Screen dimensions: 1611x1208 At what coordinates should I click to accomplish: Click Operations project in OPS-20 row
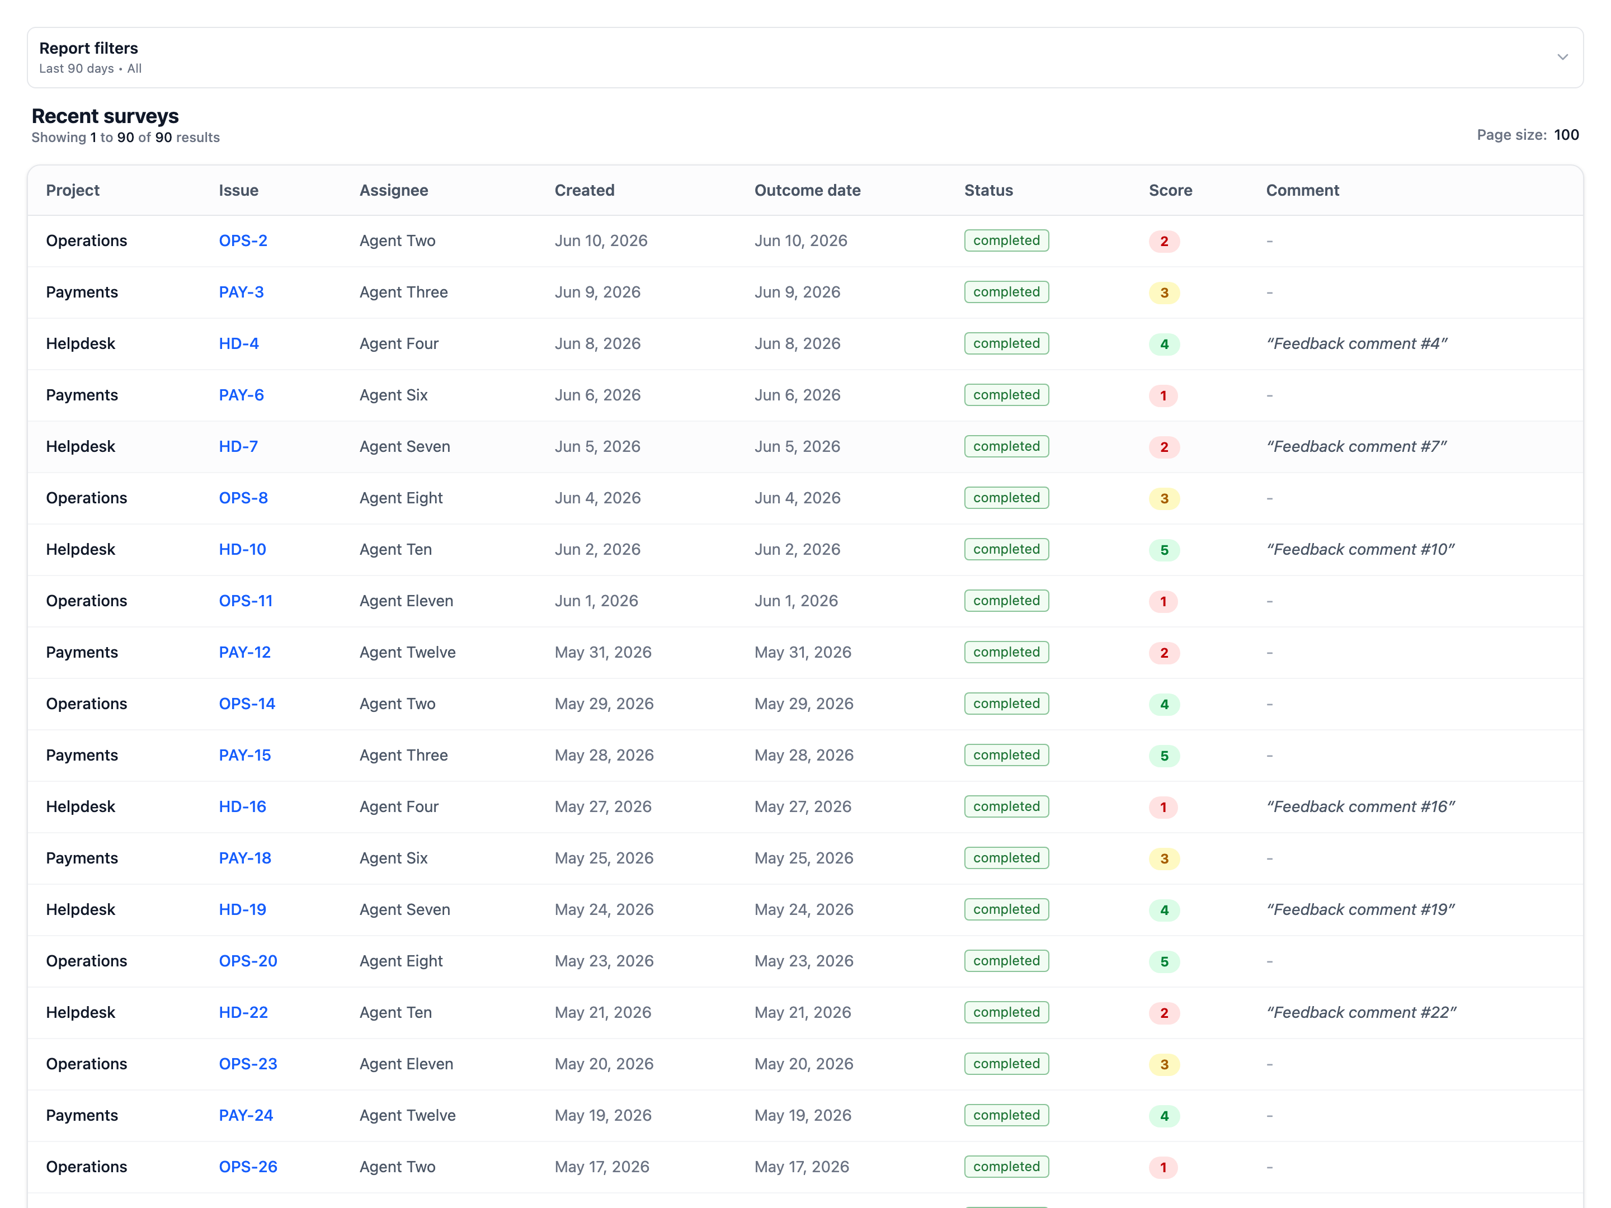coord(86,961)
